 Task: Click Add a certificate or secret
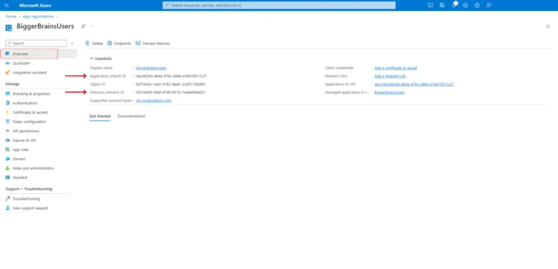pyautogui.click(x=395, y=68)
